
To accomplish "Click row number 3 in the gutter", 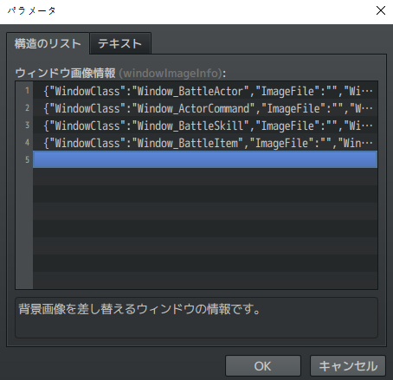I will click(27, 126).
